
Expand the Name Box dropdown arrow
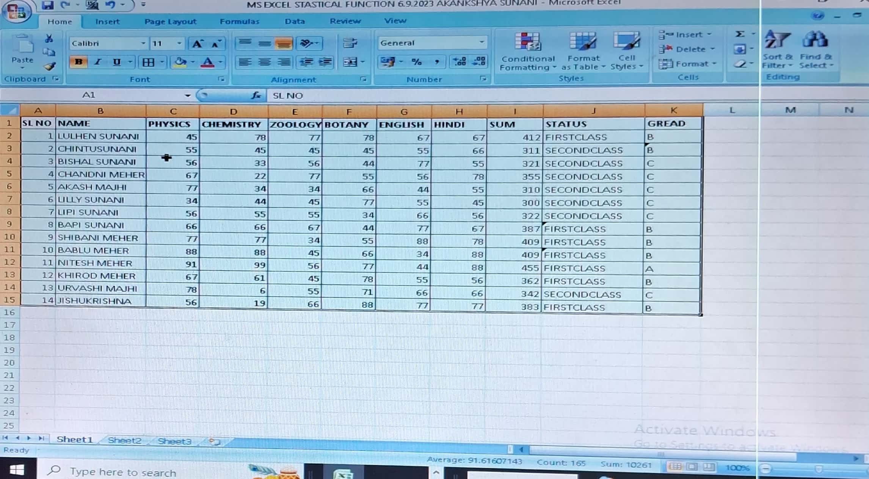pyautogui.click(x=187, y=95)
